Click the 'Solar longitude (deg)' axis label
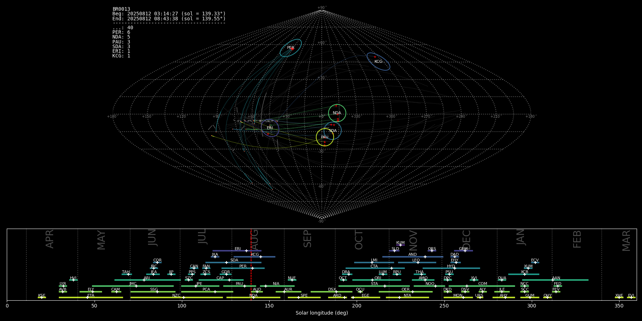642x321 pixels. click(322, 313)
